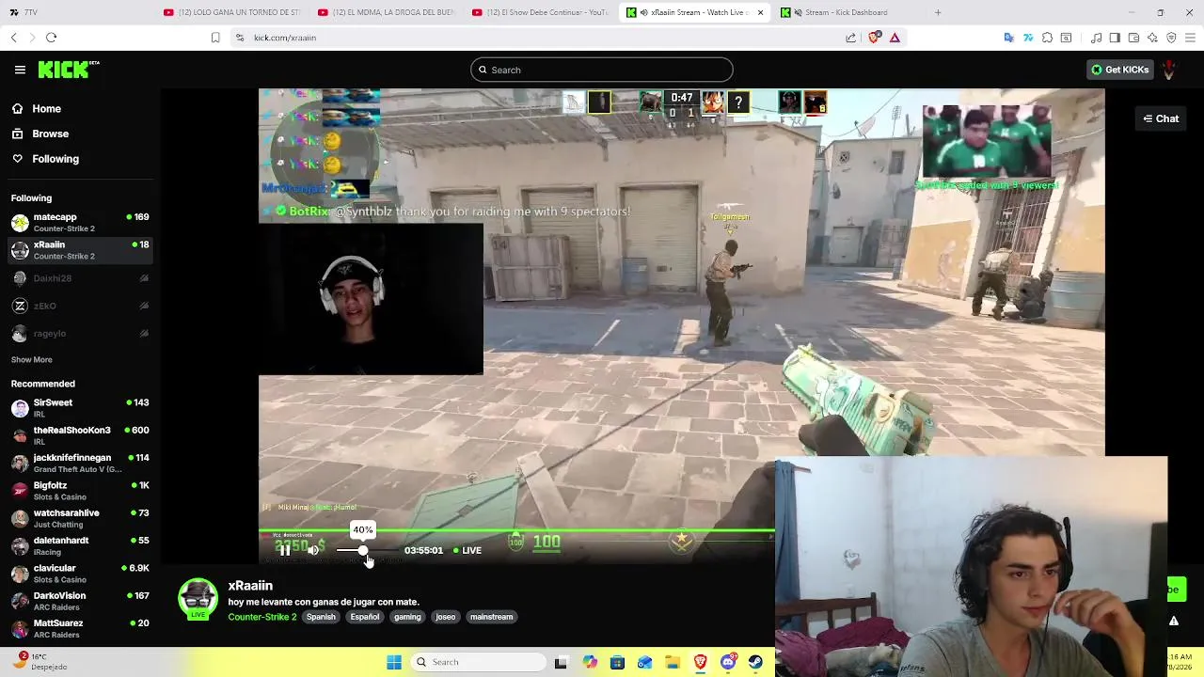1204x677 pixels.
Task: Expand the Chat panel
Action: [x=1161, y=118]
